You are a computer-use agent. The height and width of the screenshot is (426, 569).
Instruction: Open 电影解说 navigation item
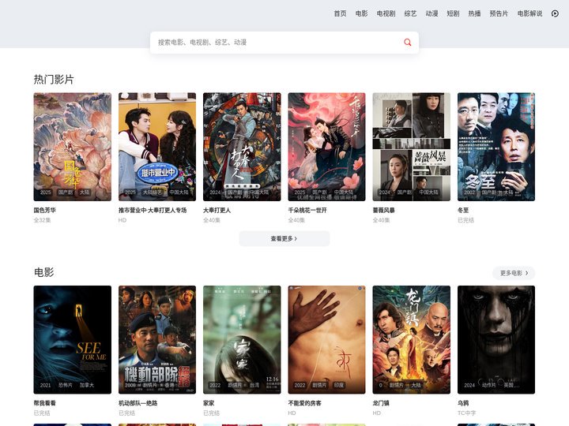tap(529, 13)
